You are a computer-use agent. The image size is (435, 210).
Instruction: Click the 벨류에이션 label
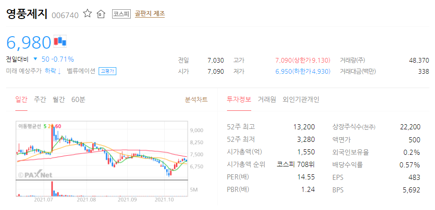[81, 71]
